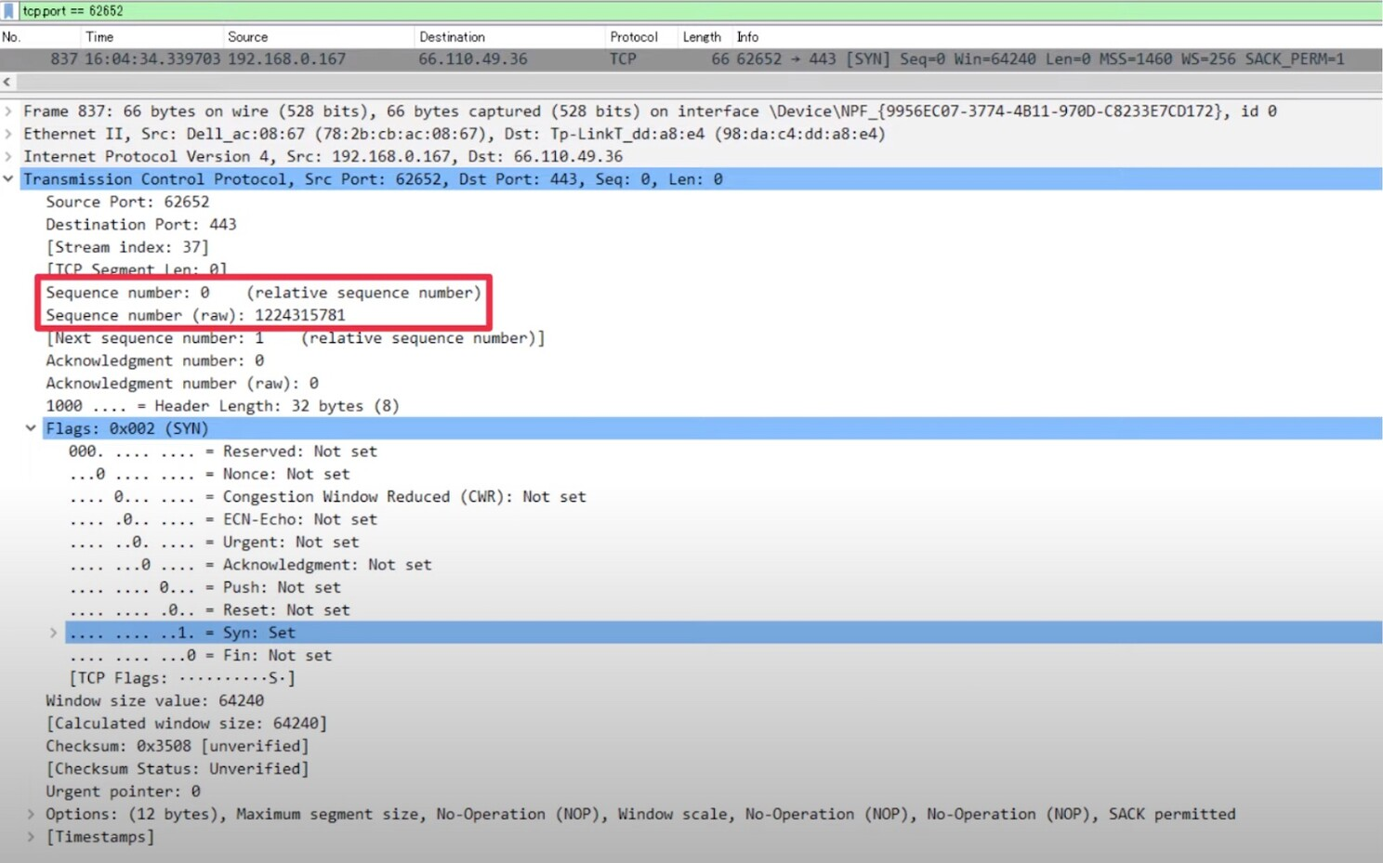Expand the Syn: Set flag entry
Screen dimensions: 1383x863
coord(54,633)
